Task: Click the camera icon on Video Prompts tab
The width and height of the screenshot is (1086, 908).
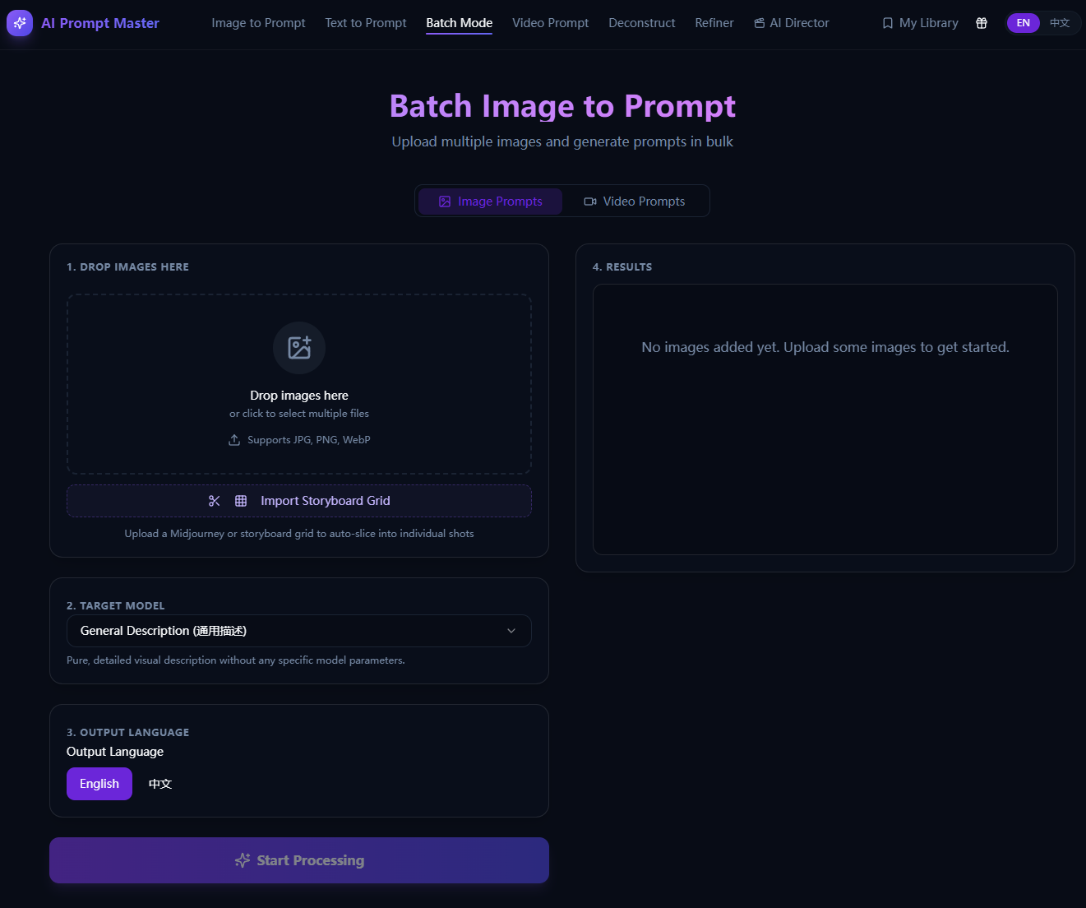Action: (x=589, y=201)
